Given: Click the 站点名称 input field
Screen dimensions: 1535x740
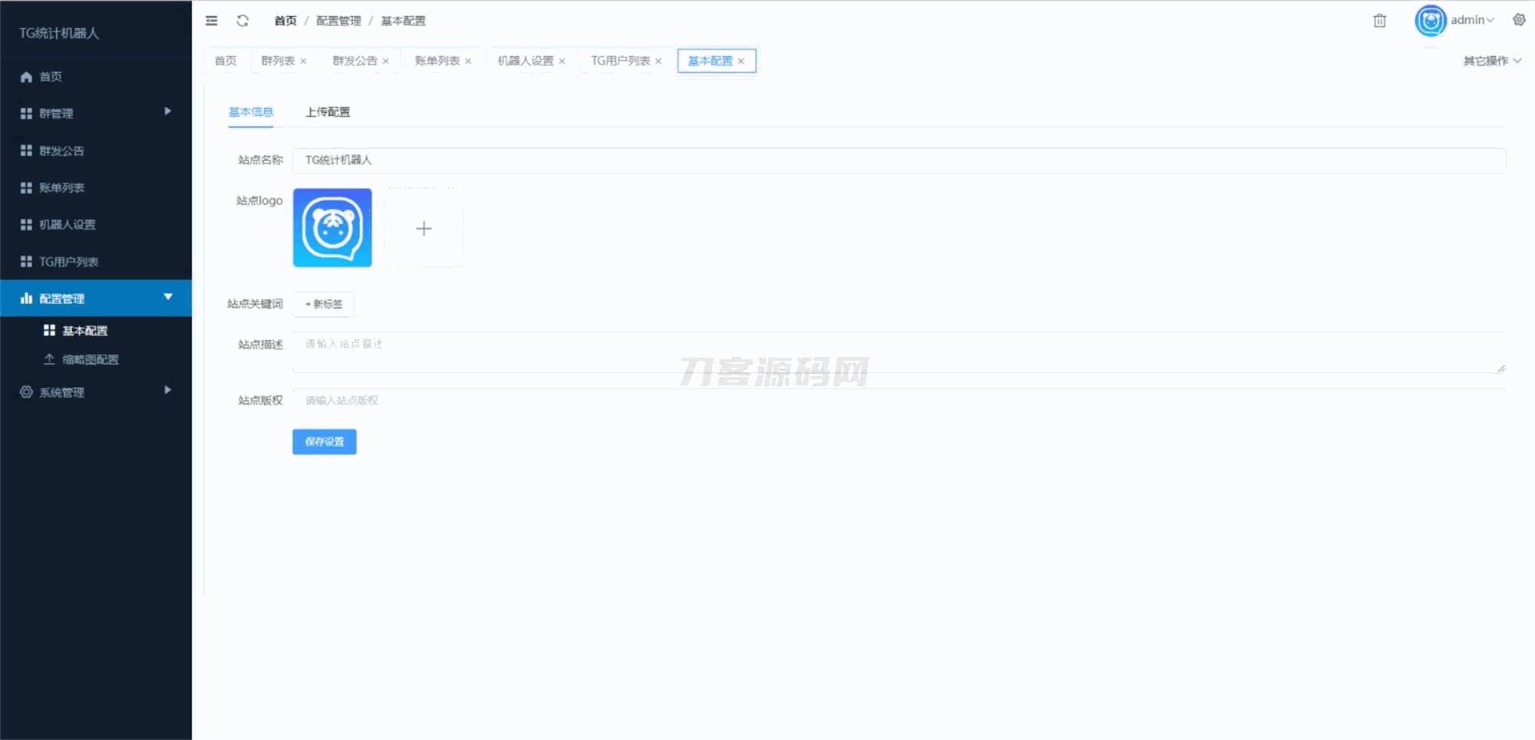Looking at the screenshot, I should coord(898,160).
